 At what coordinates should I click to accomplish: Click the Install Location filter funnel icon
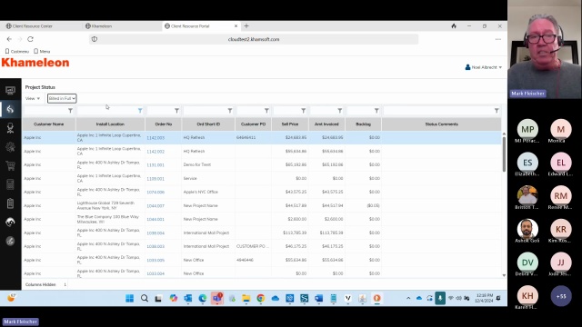coord(140,111)
